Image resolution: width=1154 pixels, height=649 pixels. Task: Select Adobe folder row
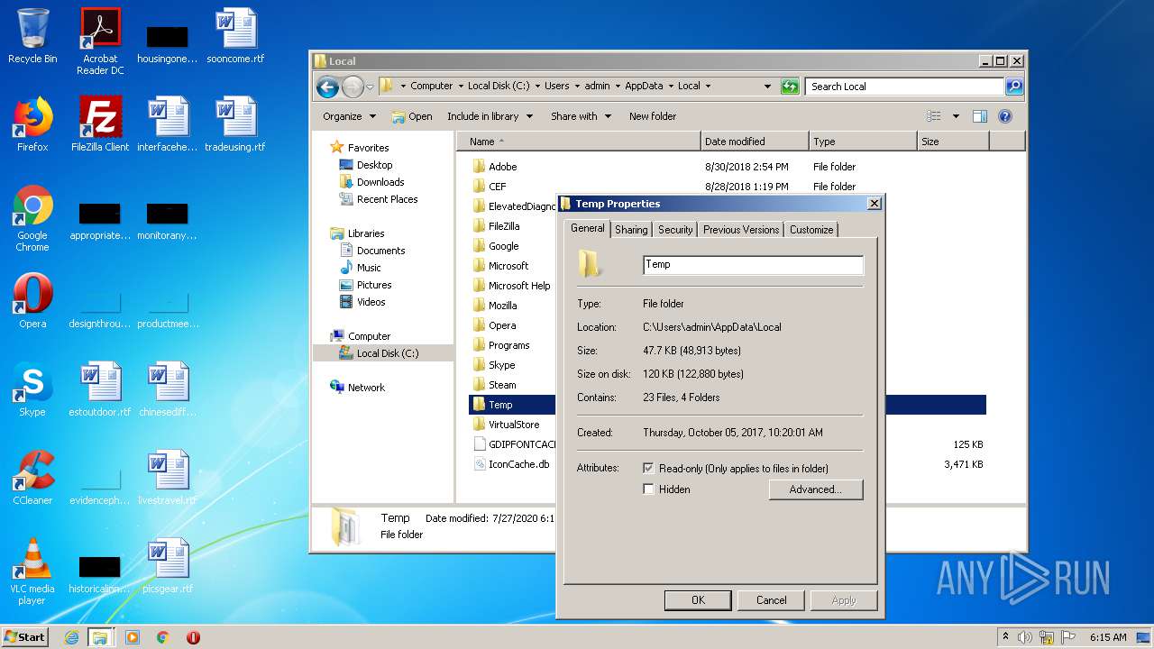coord(728,167)
